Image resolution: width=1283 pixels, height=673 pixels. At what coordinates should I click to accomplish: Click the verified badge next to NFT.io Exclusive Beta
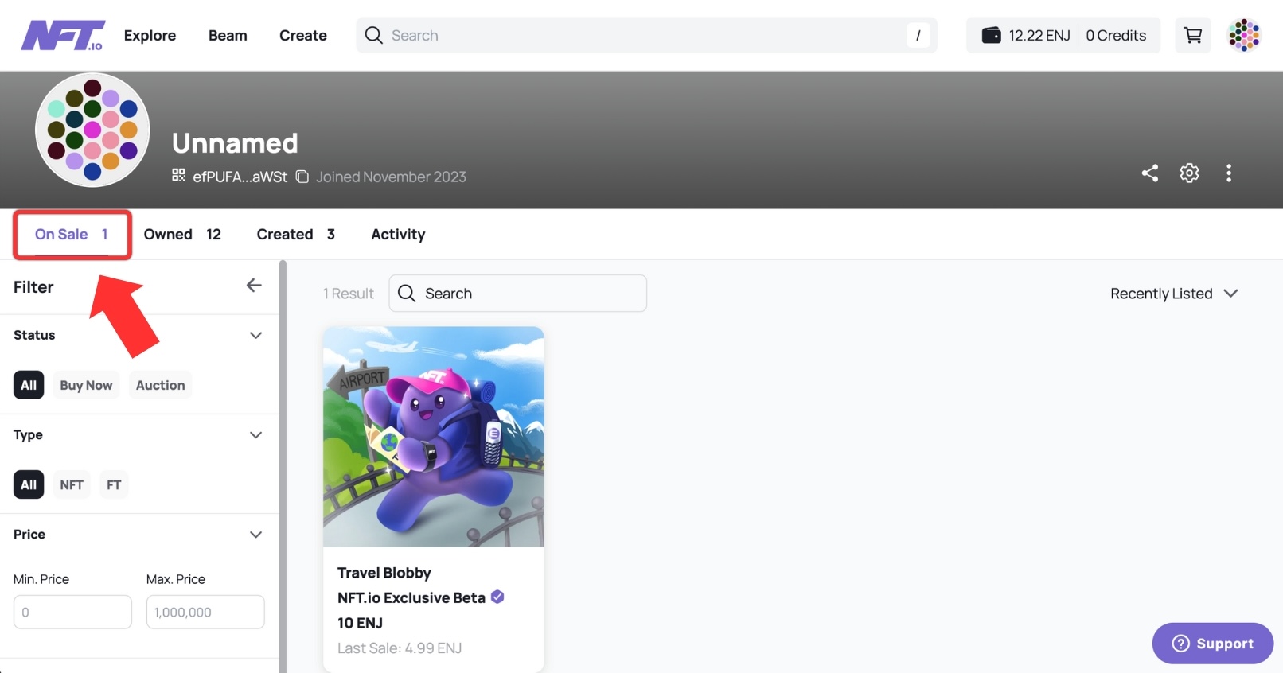coord(497,597)
